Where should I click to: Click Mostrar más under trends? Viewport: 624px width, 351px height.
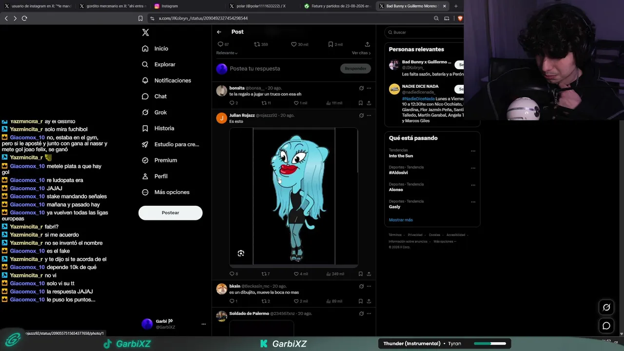pos(401,220)
